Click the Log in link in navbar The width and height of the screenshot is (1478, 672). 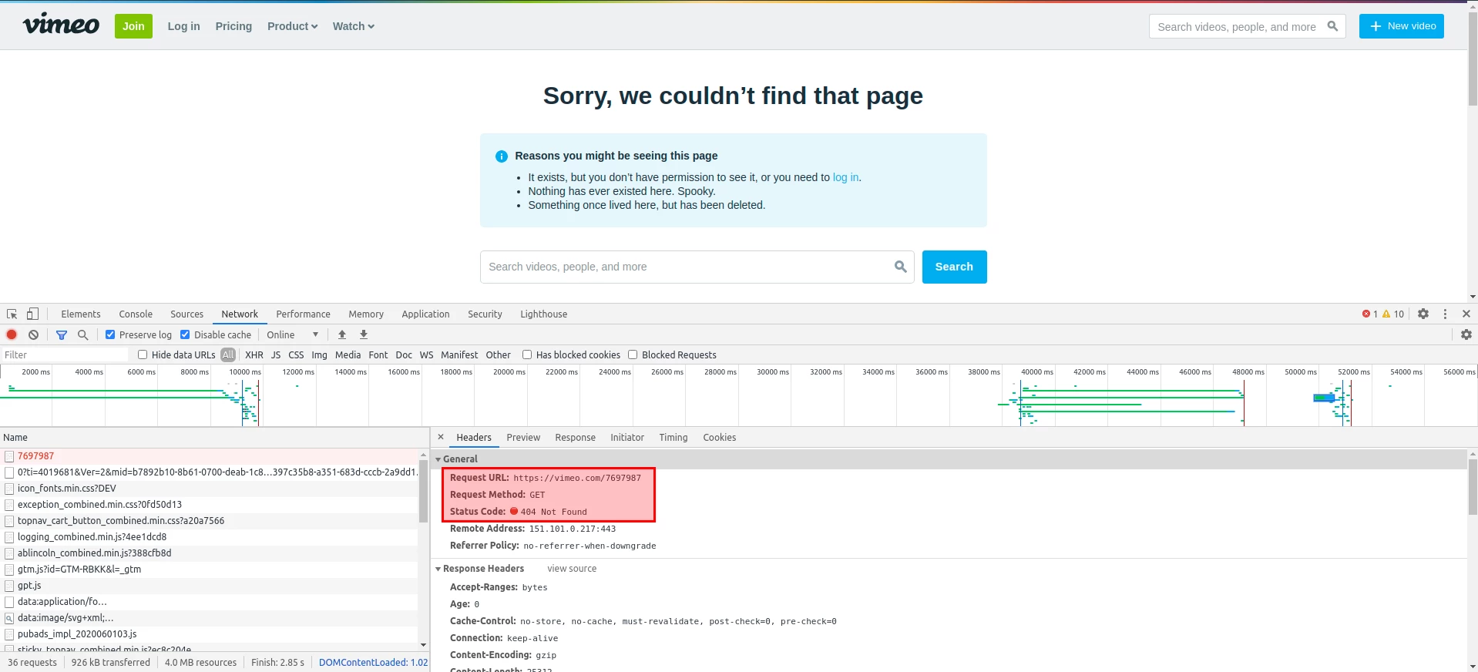click(184, 26)
